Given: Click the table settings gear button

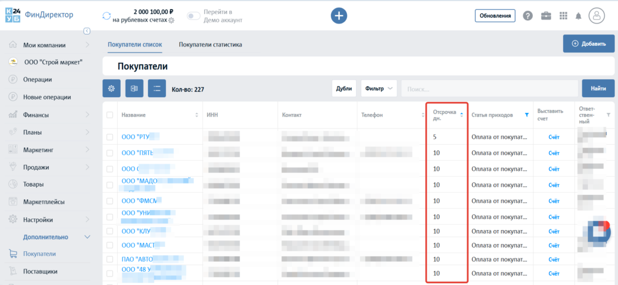Looking at the screenshot, I should tap(111, 89).
